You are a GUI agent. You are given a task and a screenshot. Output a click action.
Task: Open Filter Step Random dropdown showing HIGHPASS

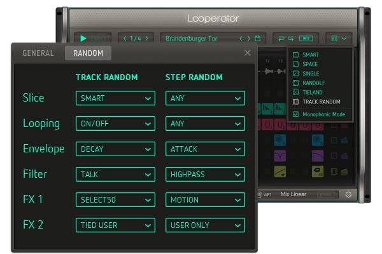click(205, 174)
